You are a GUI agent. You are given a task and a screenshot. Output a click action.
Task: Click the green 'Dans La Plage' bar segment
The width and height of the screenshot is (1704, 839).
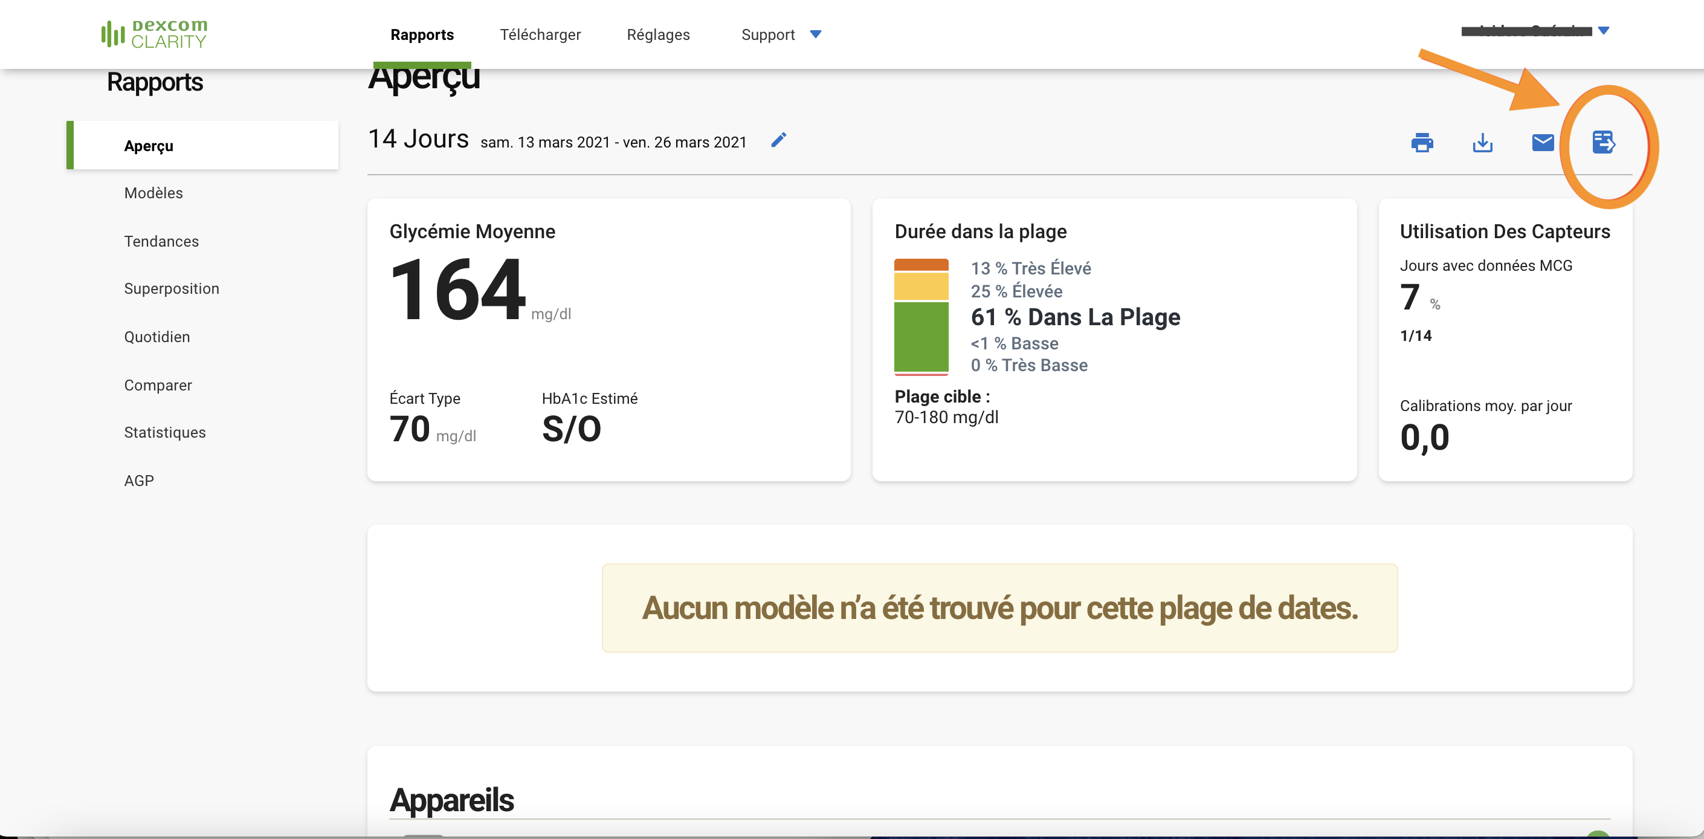pyautogui.click(x=921, y=337)
